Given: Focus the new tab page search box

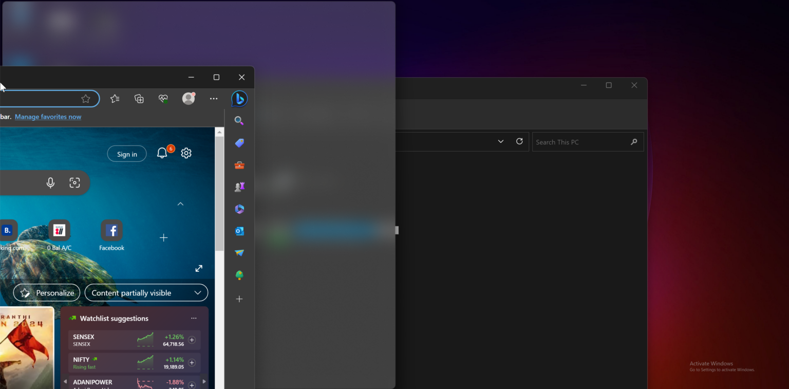Looking at the screenshot, I should pyautogui.click(x=45, y=182).
